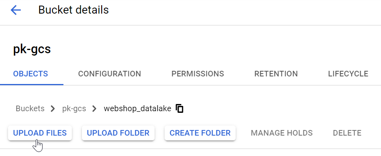Select the RETENTION tab
The width and height of the screenshot is (381, 156).
276,74
